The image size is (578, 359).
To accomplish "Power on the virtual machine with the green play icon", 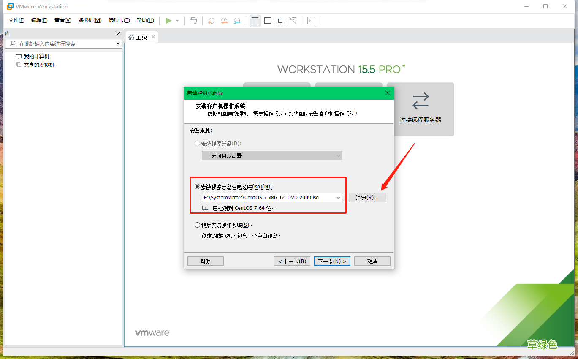I will coord(168,20).
